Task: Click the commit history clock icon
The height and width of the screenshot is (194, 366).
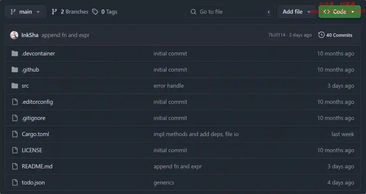Action: [321, 35]
